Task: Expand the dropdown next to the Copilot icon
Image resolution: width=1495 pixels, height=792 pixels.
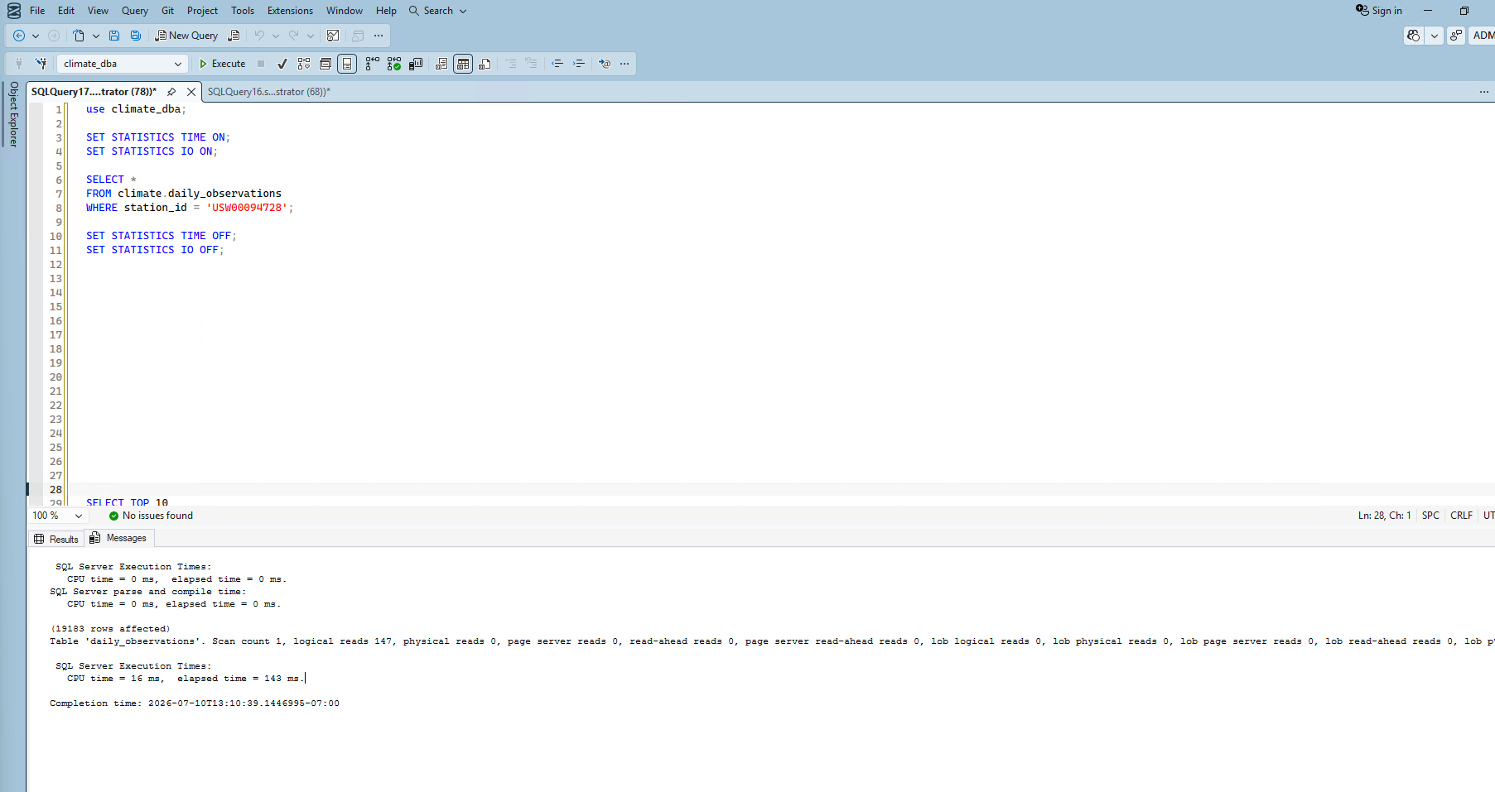Action: (x=1434, y=36)
